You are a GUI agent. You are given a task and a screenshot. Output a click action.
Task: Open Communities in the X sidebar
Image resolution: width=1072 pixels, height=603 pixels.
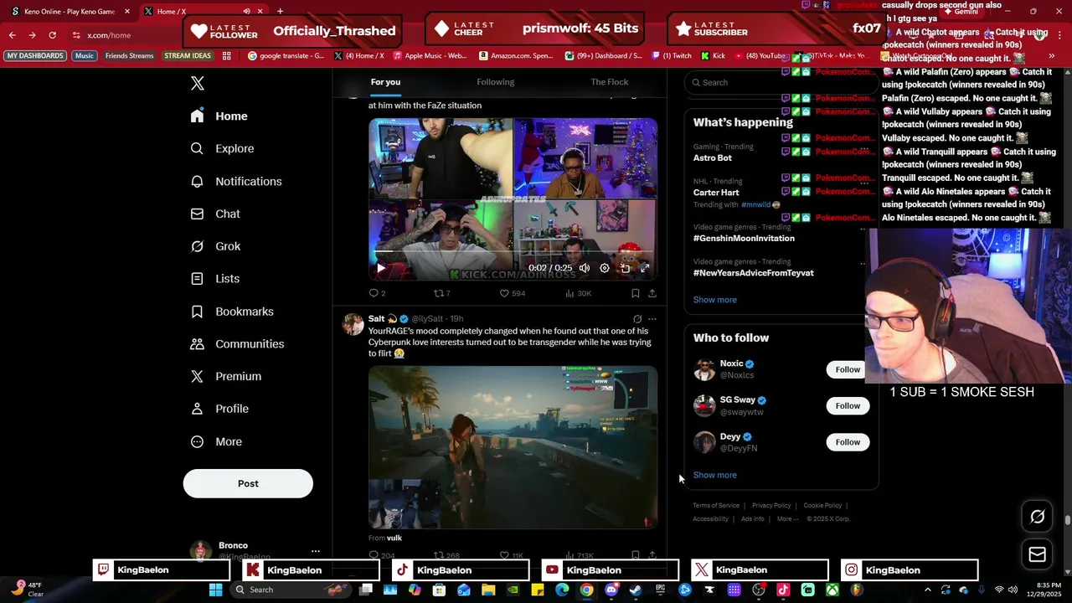(x=237, y=343)
